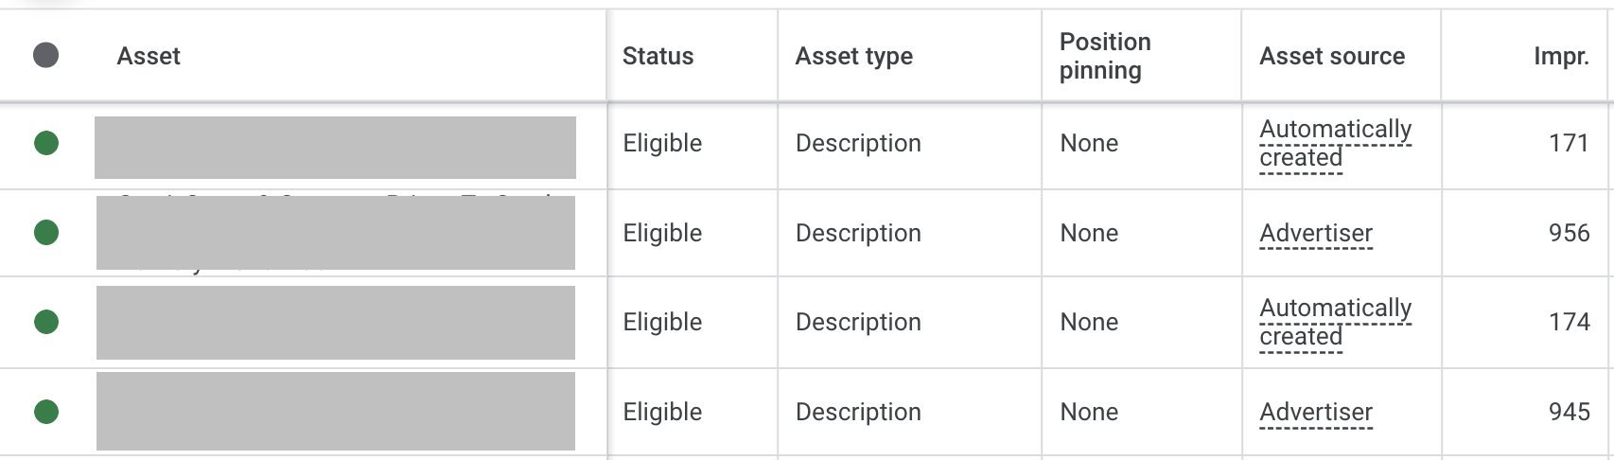Open Position pinning 'None' in 171 row
Image resolution: width=1614 pixels, height=460 pixels.
point(1089,143)
